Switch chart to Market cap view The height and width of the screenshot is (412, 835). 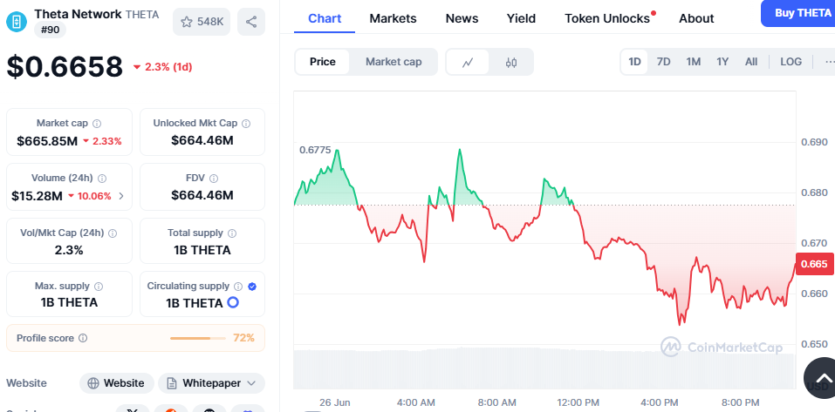tap(394, 62)
